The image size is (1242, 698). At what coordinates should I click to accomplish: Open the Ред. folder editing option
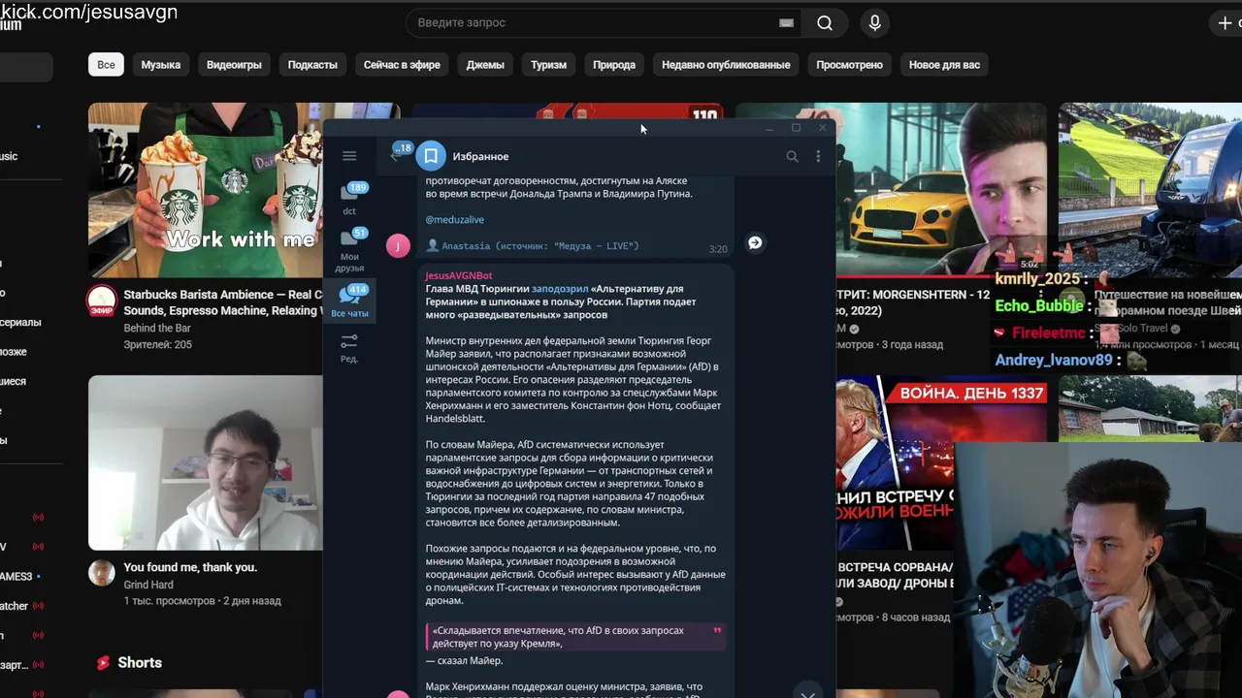349,348
